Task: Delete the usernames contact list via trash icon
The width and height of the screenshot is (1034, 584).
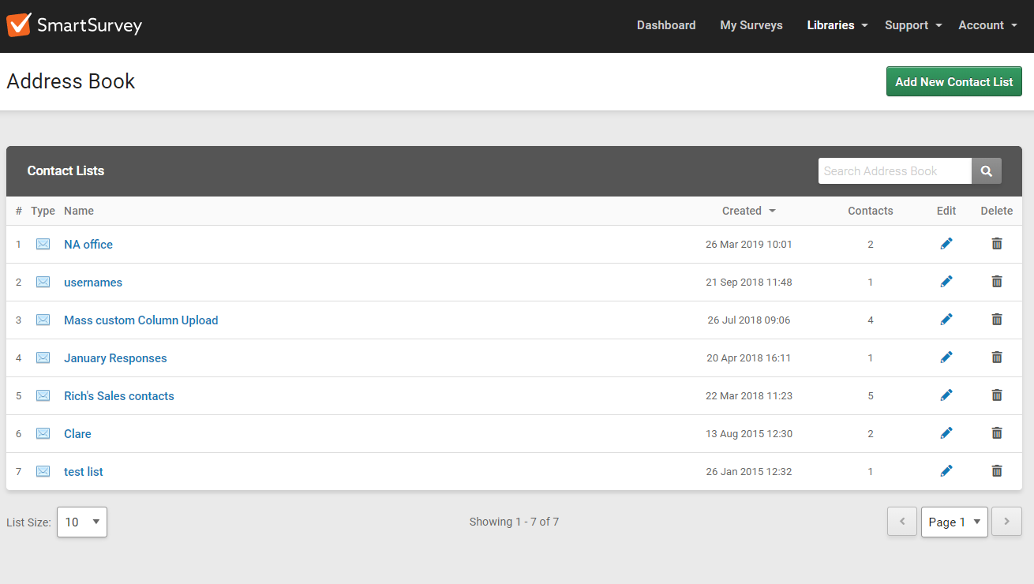Action: pos(997,281)
